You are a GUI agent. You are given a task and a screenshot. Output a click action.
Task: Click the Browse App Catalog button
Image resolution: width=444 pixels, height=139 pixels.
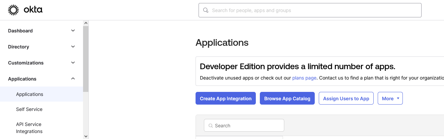[287, 99]
